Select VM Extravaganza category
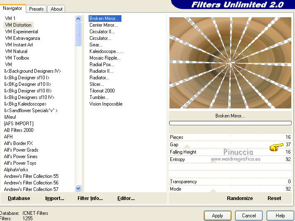The width and height of the screenshot is (295, 221). click(23, 38)
